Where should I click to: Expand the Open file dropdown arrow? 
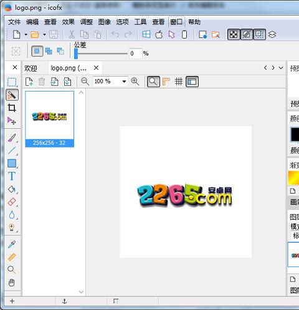point(44,34)
